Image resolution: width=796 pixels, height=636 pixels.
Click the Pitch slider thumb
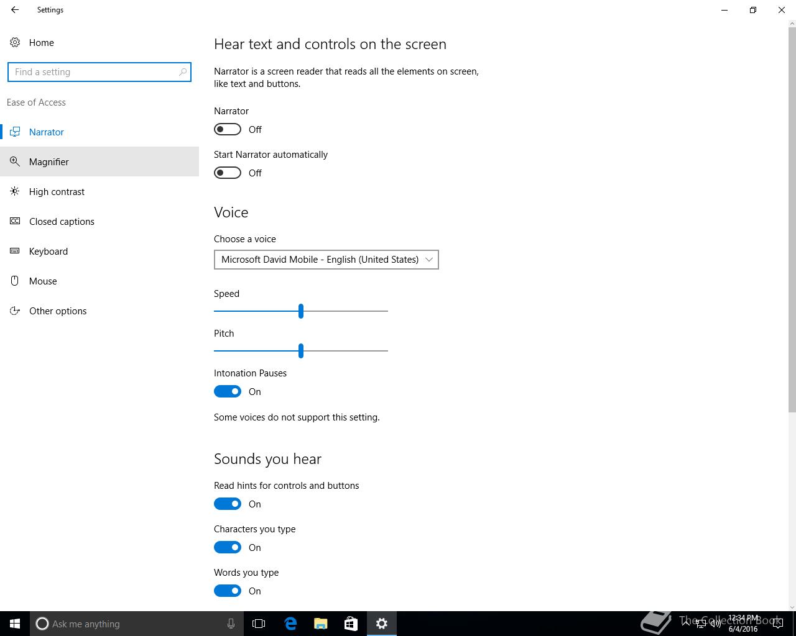pos(301,350)
